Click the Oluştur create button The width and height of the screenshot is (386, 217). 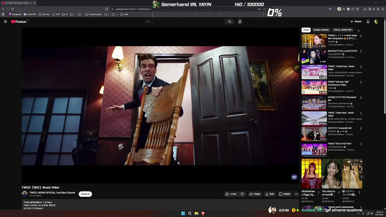click(356, 21)
